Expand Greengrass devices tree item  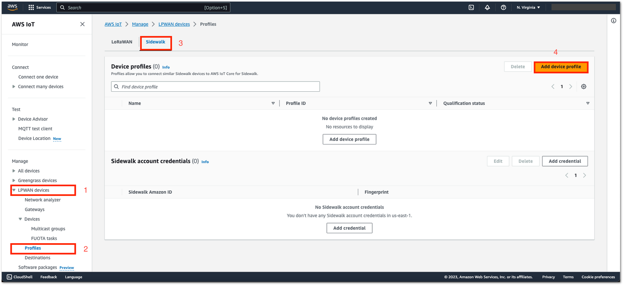14,180
